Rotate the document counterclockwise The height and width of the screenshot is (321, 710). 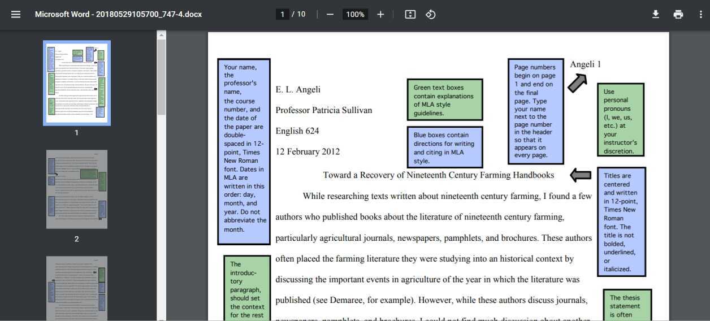[x=431, y=14]
